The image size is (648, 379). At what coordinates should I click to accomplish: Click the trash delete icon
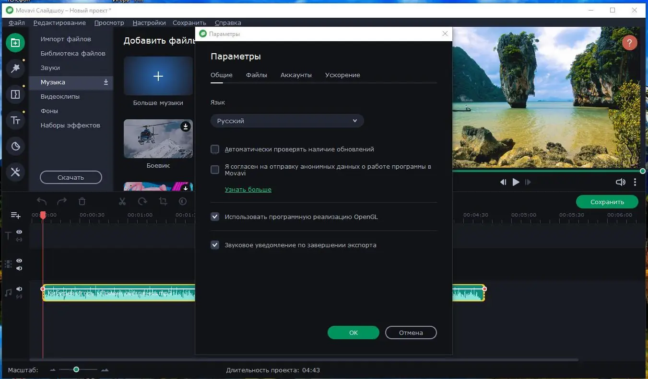coord(82,202)
